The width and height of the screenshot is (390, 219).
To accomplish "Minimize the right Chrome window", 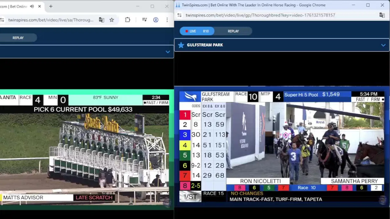I will [353, 5].
